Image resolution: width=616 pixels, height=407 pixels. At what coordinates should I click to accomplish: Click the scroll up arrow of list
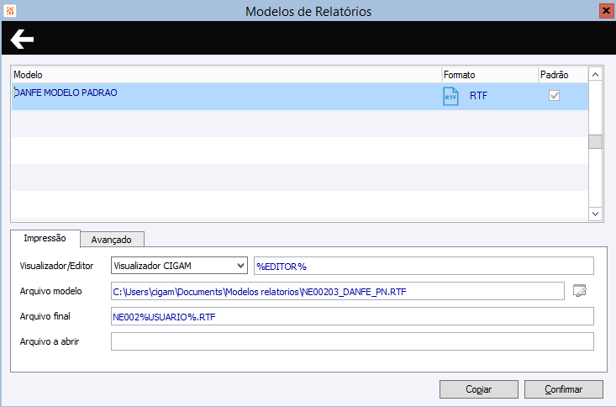pos(595,74)
